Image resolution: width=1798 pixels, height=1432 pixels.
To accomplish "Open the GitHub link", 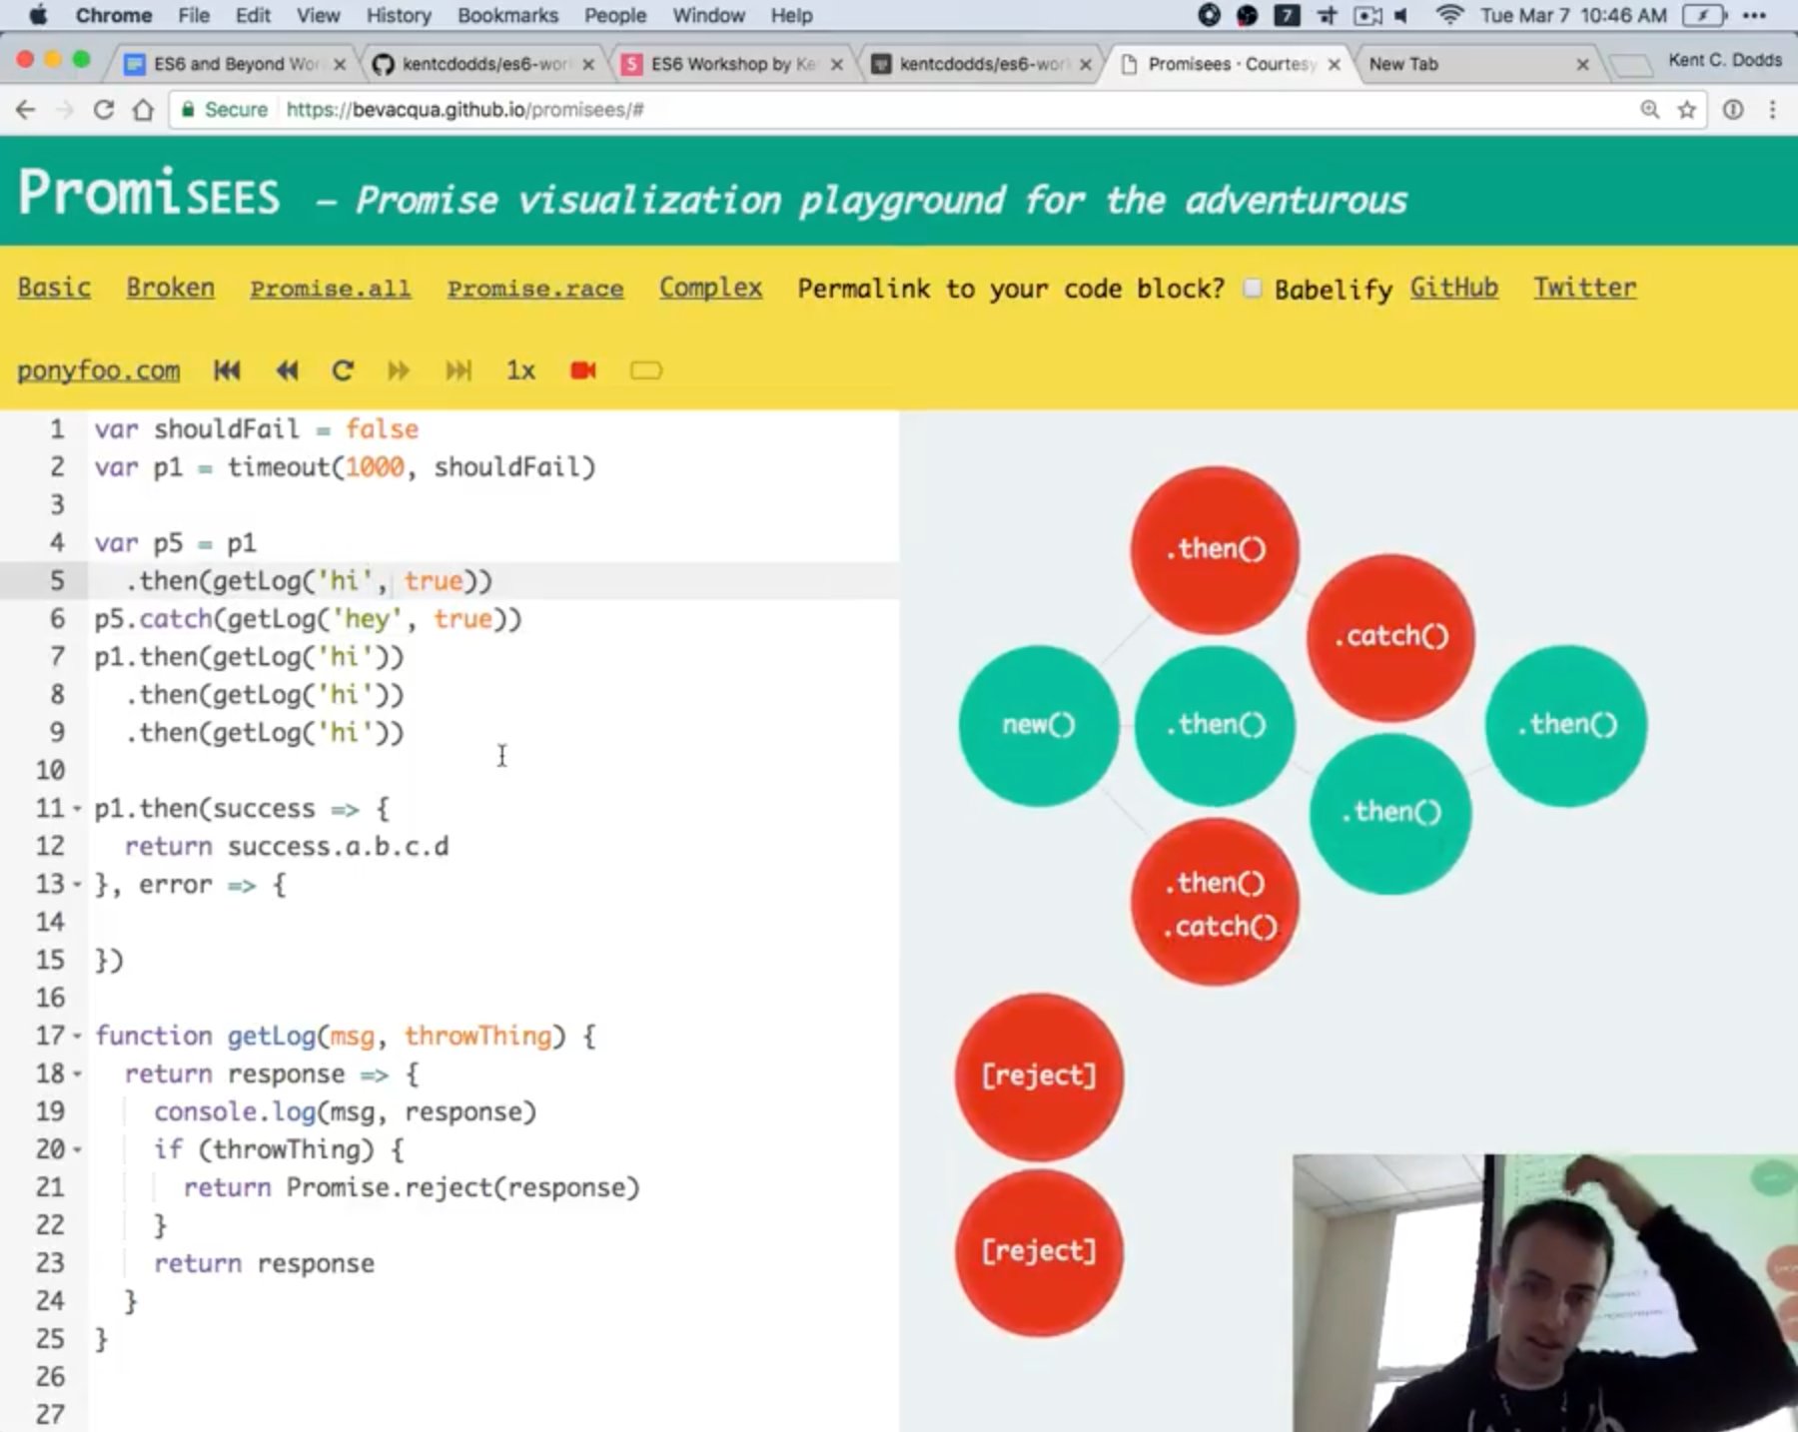I will pos(1453,288).
